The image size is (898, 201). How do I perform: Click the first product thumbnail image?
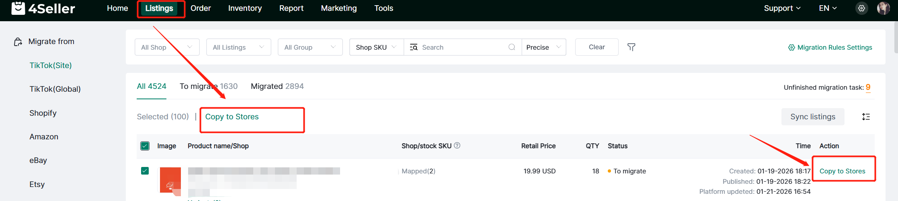click(x=170, y=180)
